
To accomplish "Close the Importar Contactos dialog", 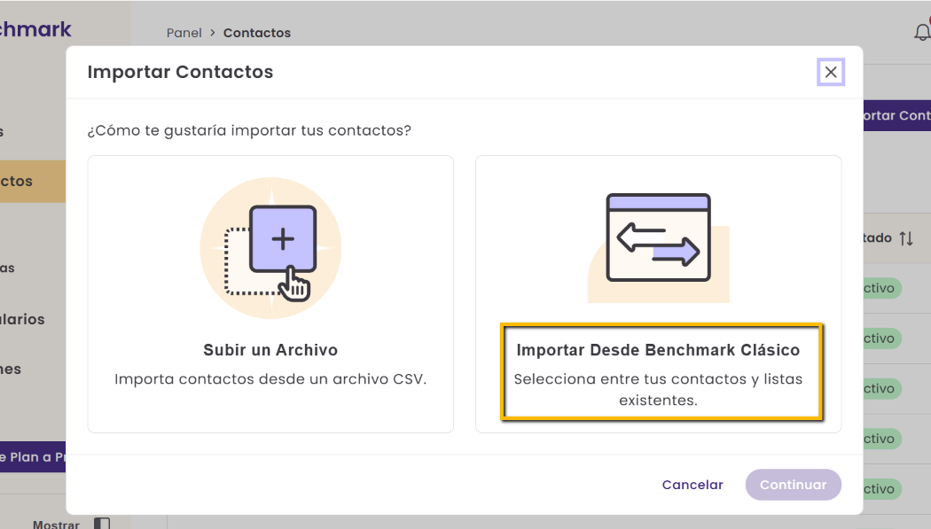I will pyautogui.click(x=831, y=73).
